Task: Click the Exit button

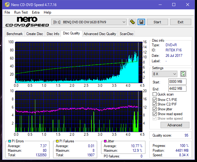Action: pos(180,22)
